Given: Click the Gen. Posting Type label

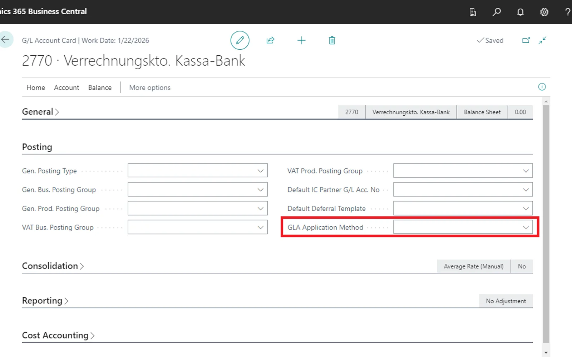Looking at the screenshot, I should pos(49,171).
